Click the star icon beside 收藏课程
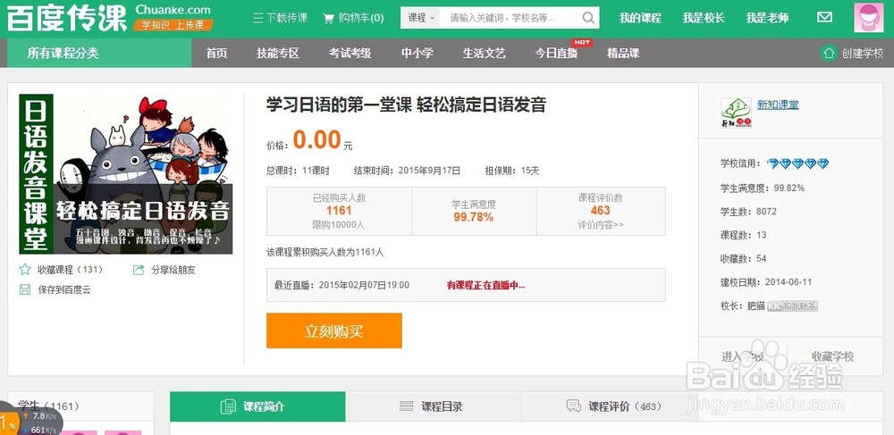The width and height of the screenshot is (894, 435). [25, 270]
